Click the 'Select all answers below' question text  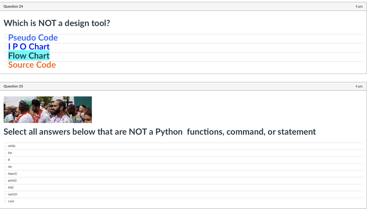[160, 131]
